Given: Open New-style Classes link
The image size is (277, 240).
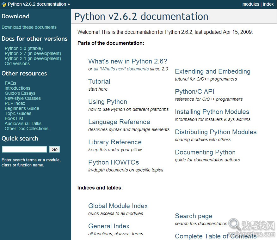Looking at the screenshot, I should coord(23,98).
